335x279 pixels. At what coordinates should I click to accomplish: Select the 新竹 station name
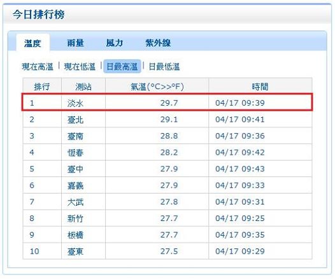click(75, 218)
